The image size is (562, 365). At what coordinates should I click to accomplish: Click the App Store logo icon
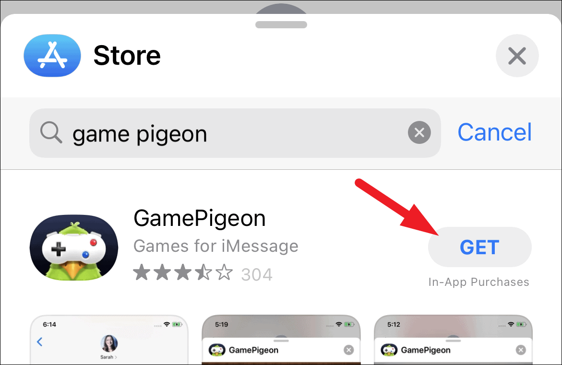point(52,56)
